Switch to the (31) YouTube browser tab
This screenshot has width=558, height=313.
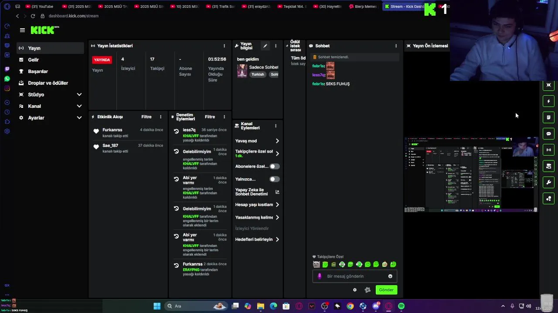click(x=40, y=7)
